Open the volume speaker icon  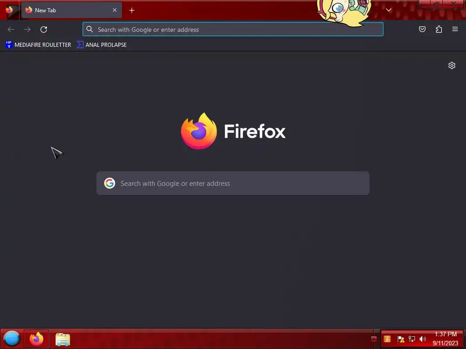(x=423, y=339)
